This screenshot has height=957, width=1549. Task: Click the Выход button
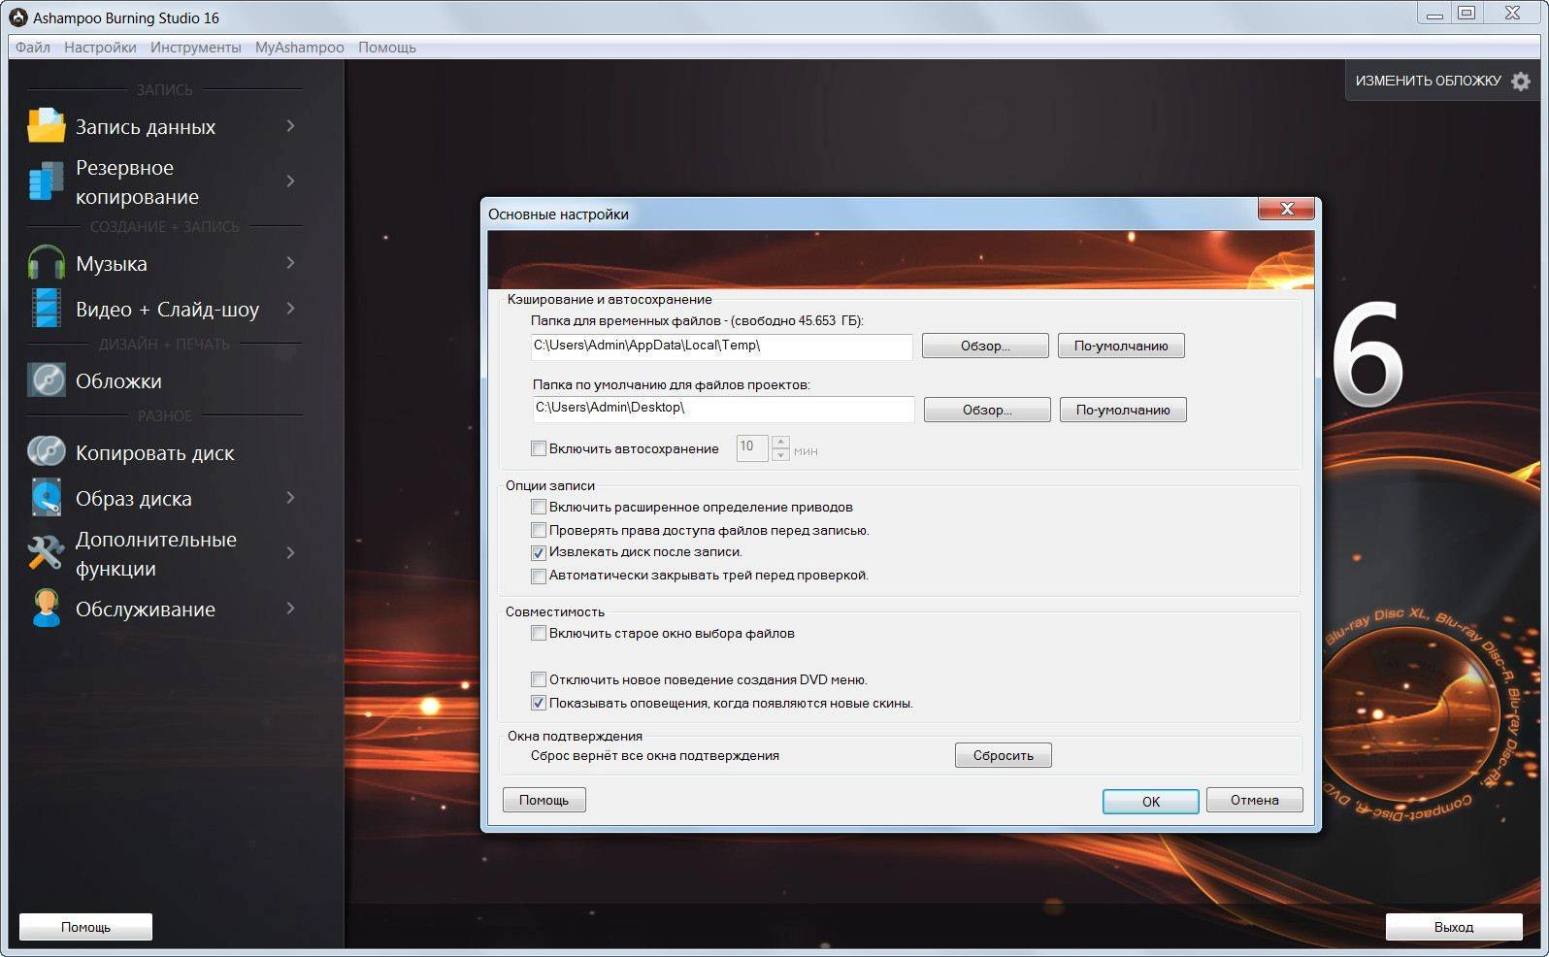[x=1453, y=927]
